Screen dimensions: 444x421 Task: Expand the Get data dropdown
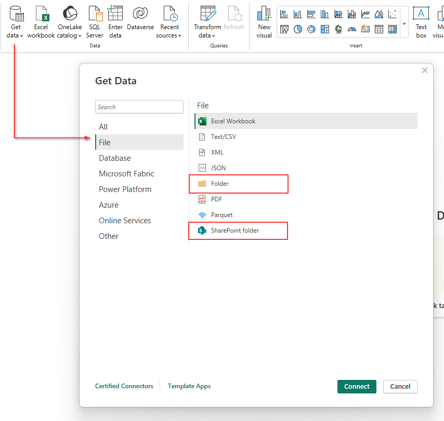(16, 35)
